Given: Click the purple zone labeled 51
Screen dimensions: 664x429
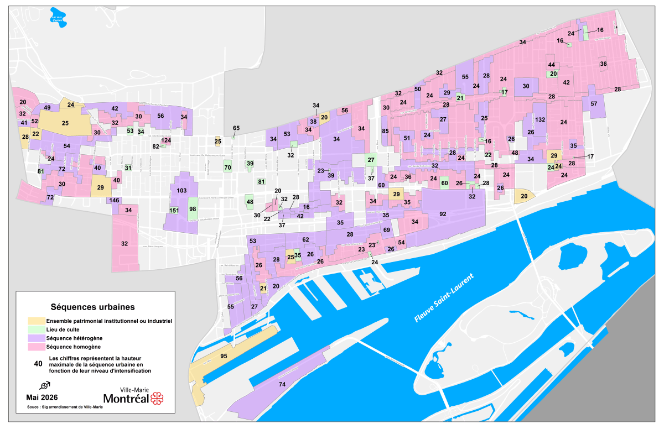Looking at the screenshot, I should click(407, 138).
